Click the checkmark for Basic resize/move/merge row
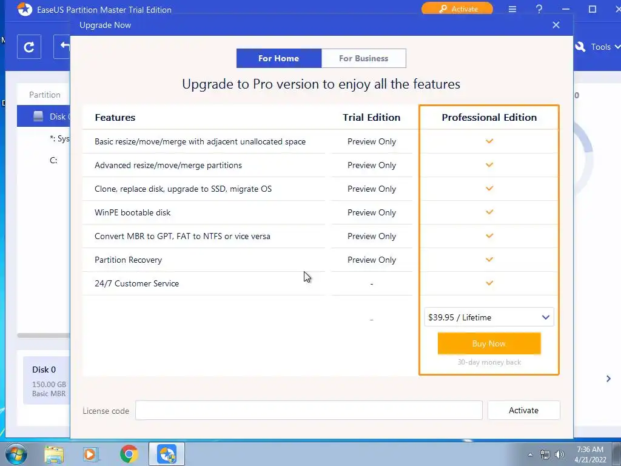 (x=489, y=141)
